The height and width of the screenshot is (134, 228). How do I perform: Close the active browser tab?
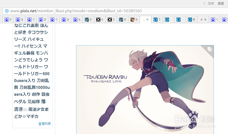(x=147, y=19)
